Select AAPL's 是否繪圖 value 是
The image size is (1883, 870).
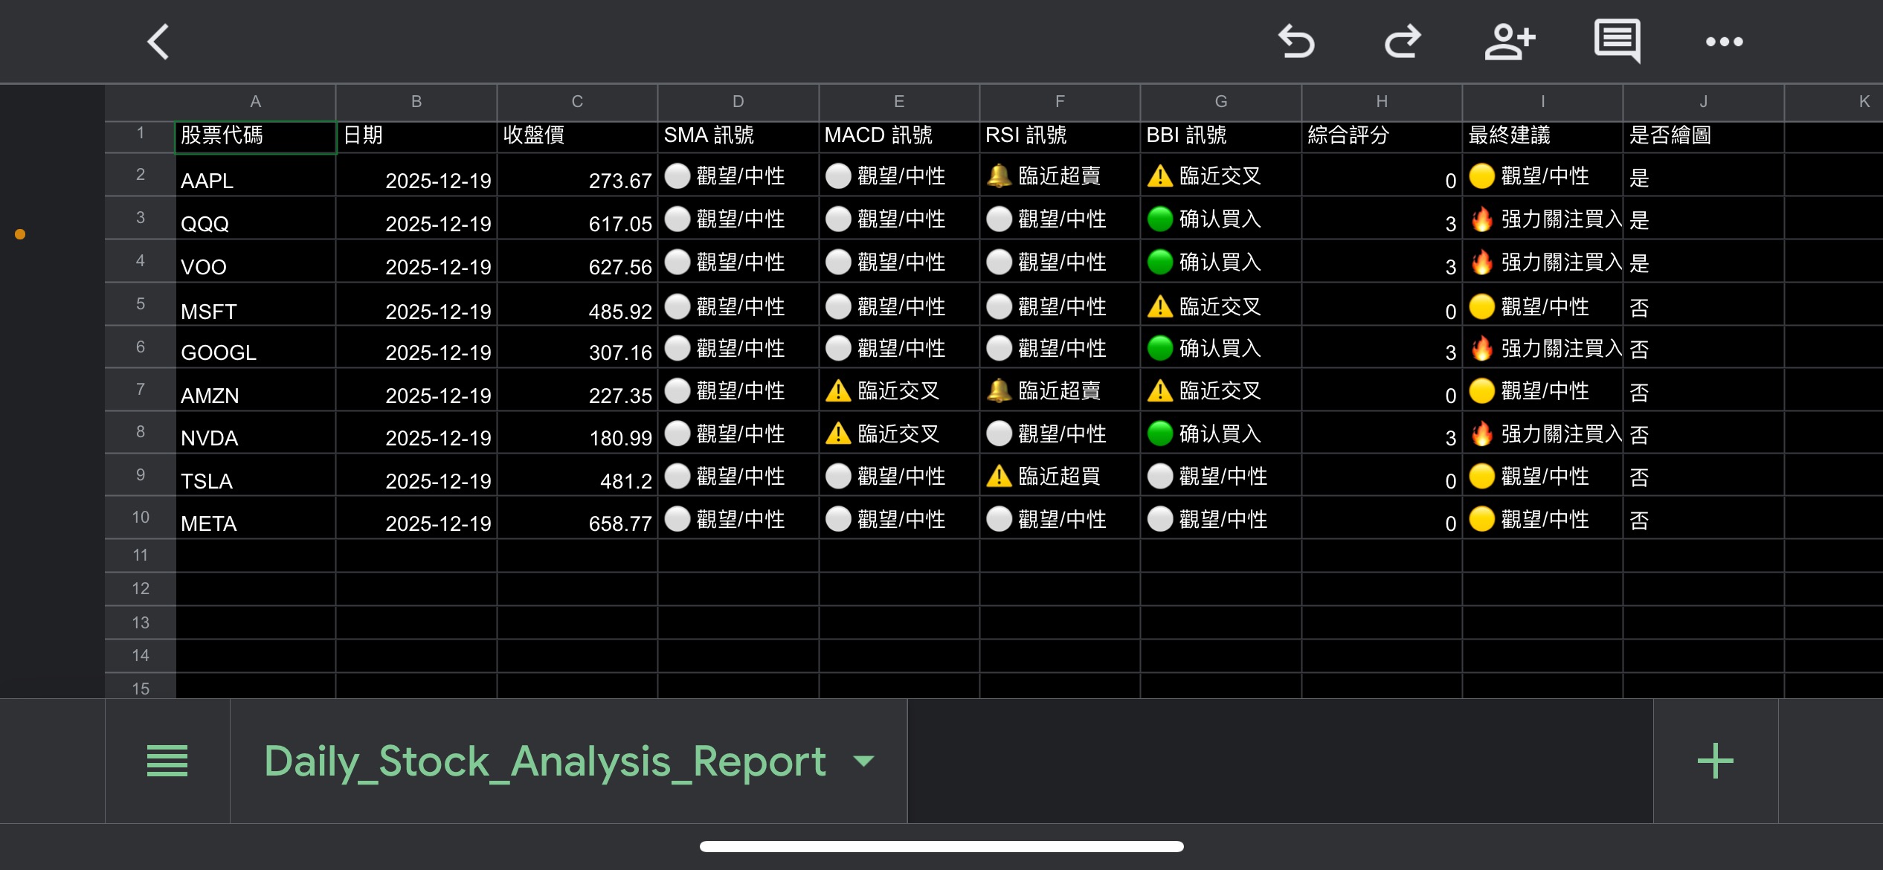point(1704,175)
